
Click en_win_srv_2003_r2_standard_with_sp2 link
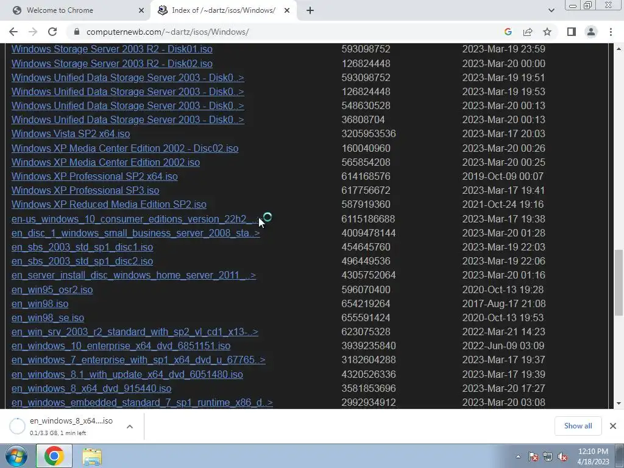pos(135,331)
